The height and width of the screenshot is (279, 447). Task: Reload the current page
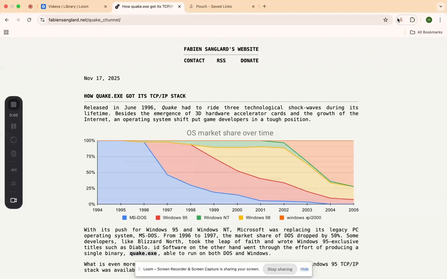click(29, 20)
